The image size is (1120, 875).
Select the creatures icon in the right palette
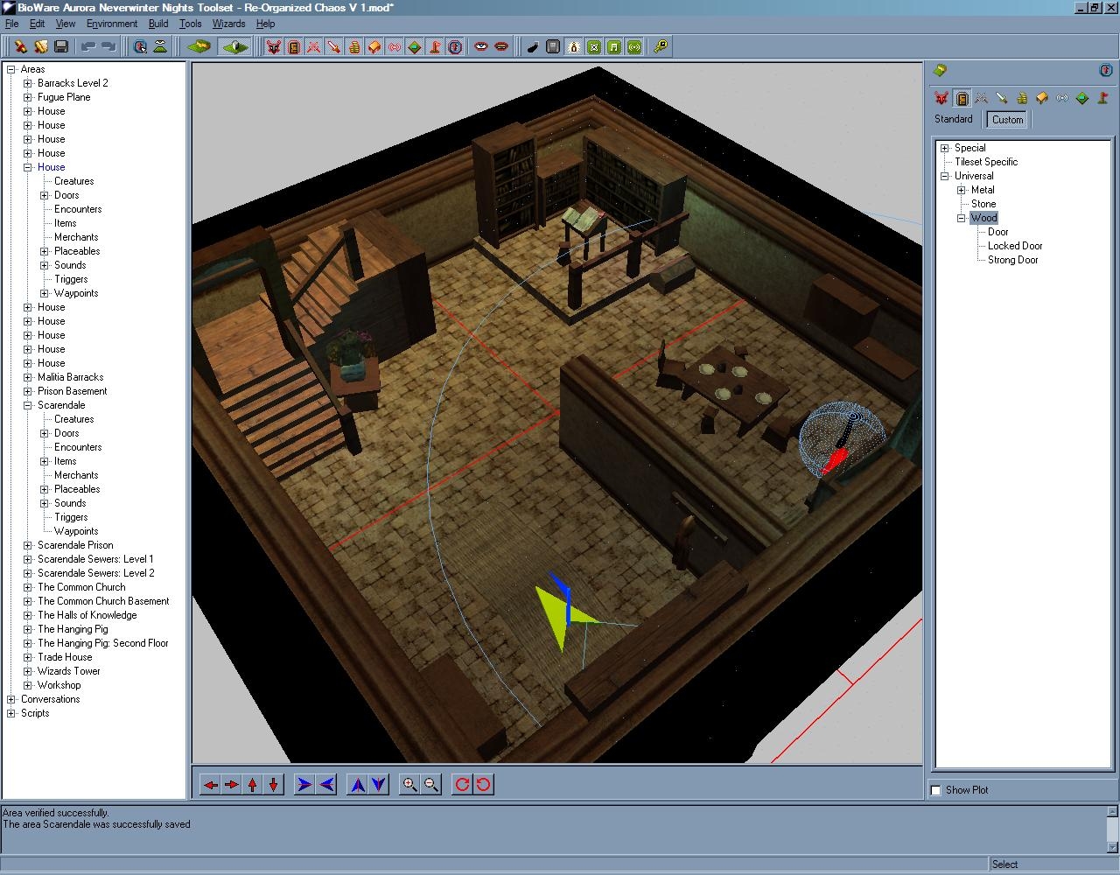click(x=941, y=98)
